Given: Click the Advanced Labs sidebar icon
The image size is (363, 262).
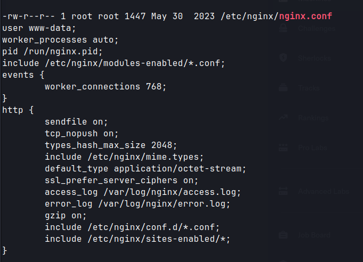Looking at the screenshot, I should tap(283, 191).
